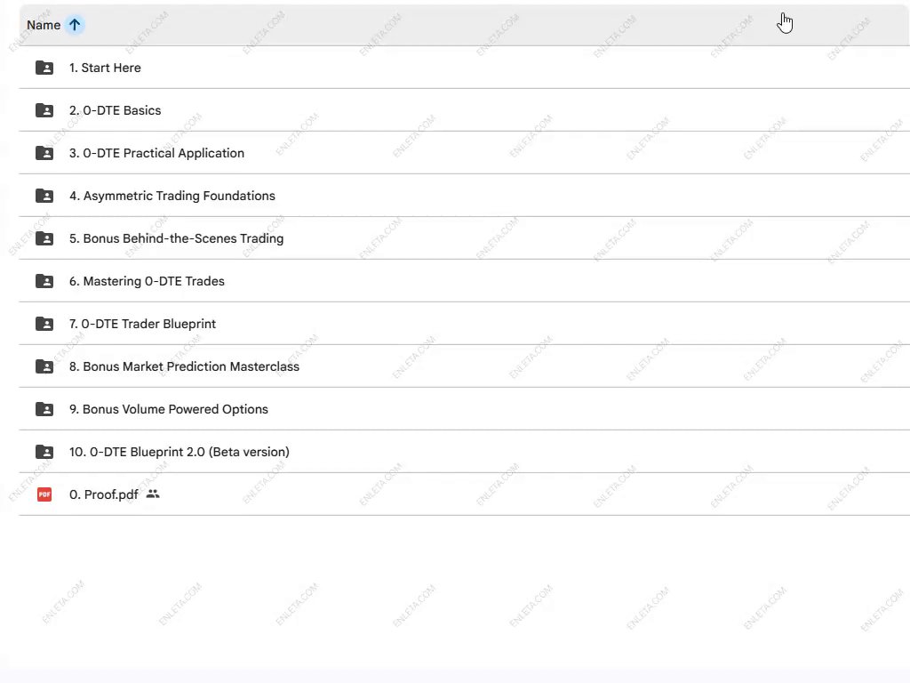The image size is (910, 683).
Task: Open the 1. Start Here folder
Action: coord(105,68)
